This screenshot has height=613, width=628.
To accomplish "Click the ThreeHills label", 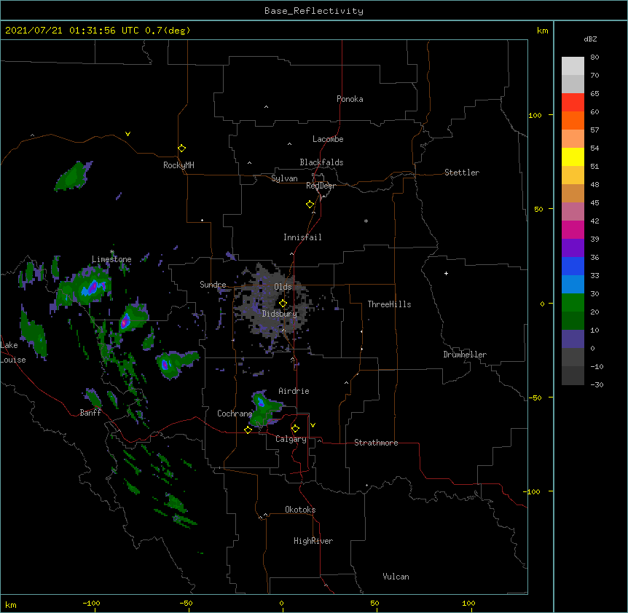I will coord(389,304).
